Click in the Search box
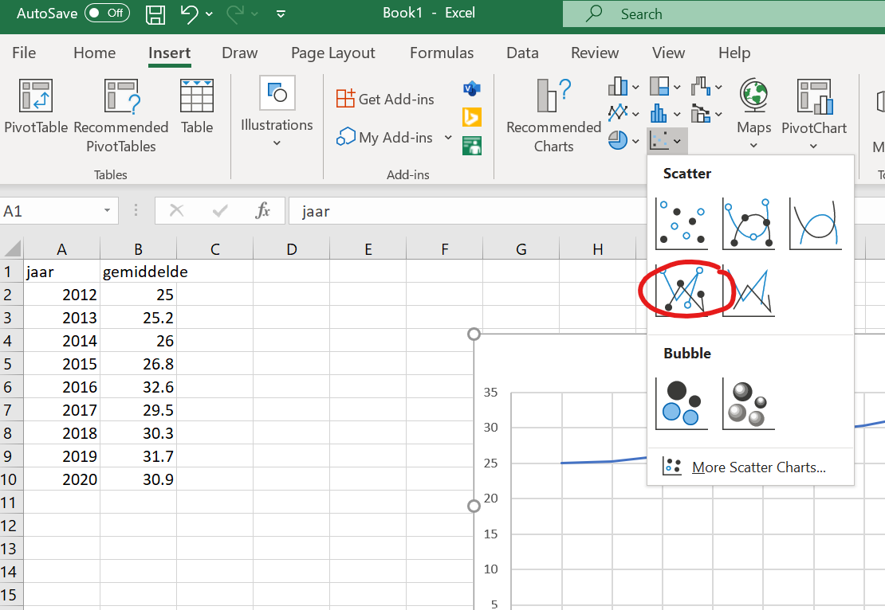The height and width of the screenshot is (610, 885). tap(718, 14)
